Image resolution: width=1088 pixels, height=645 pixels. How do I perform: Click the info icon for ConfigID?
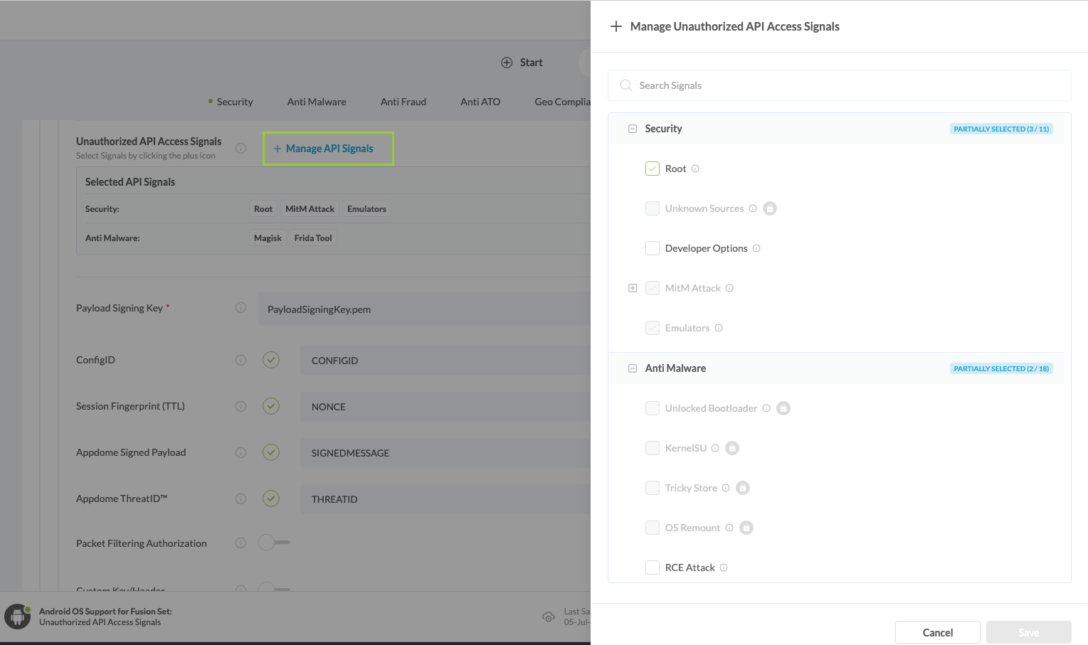coord(241,360)
